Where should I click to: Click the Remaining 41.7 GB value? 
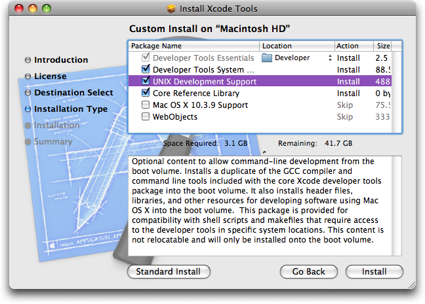(x=338, y=143)
